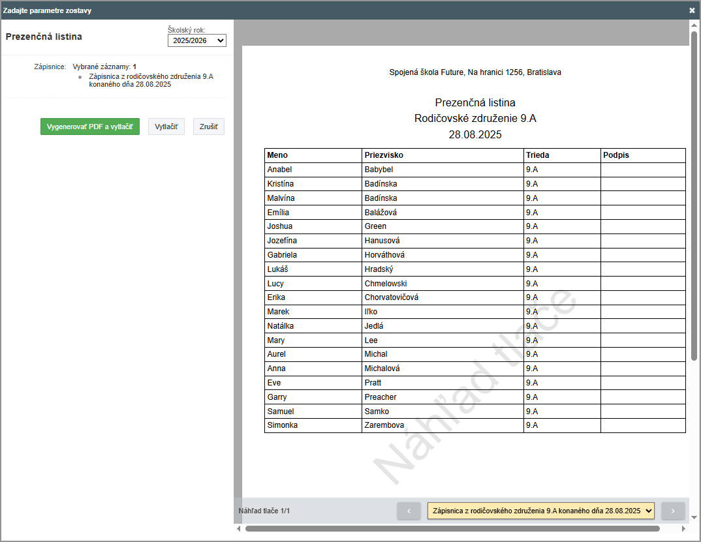Cancel with the Zrušiť button

(x=208, y=127)
